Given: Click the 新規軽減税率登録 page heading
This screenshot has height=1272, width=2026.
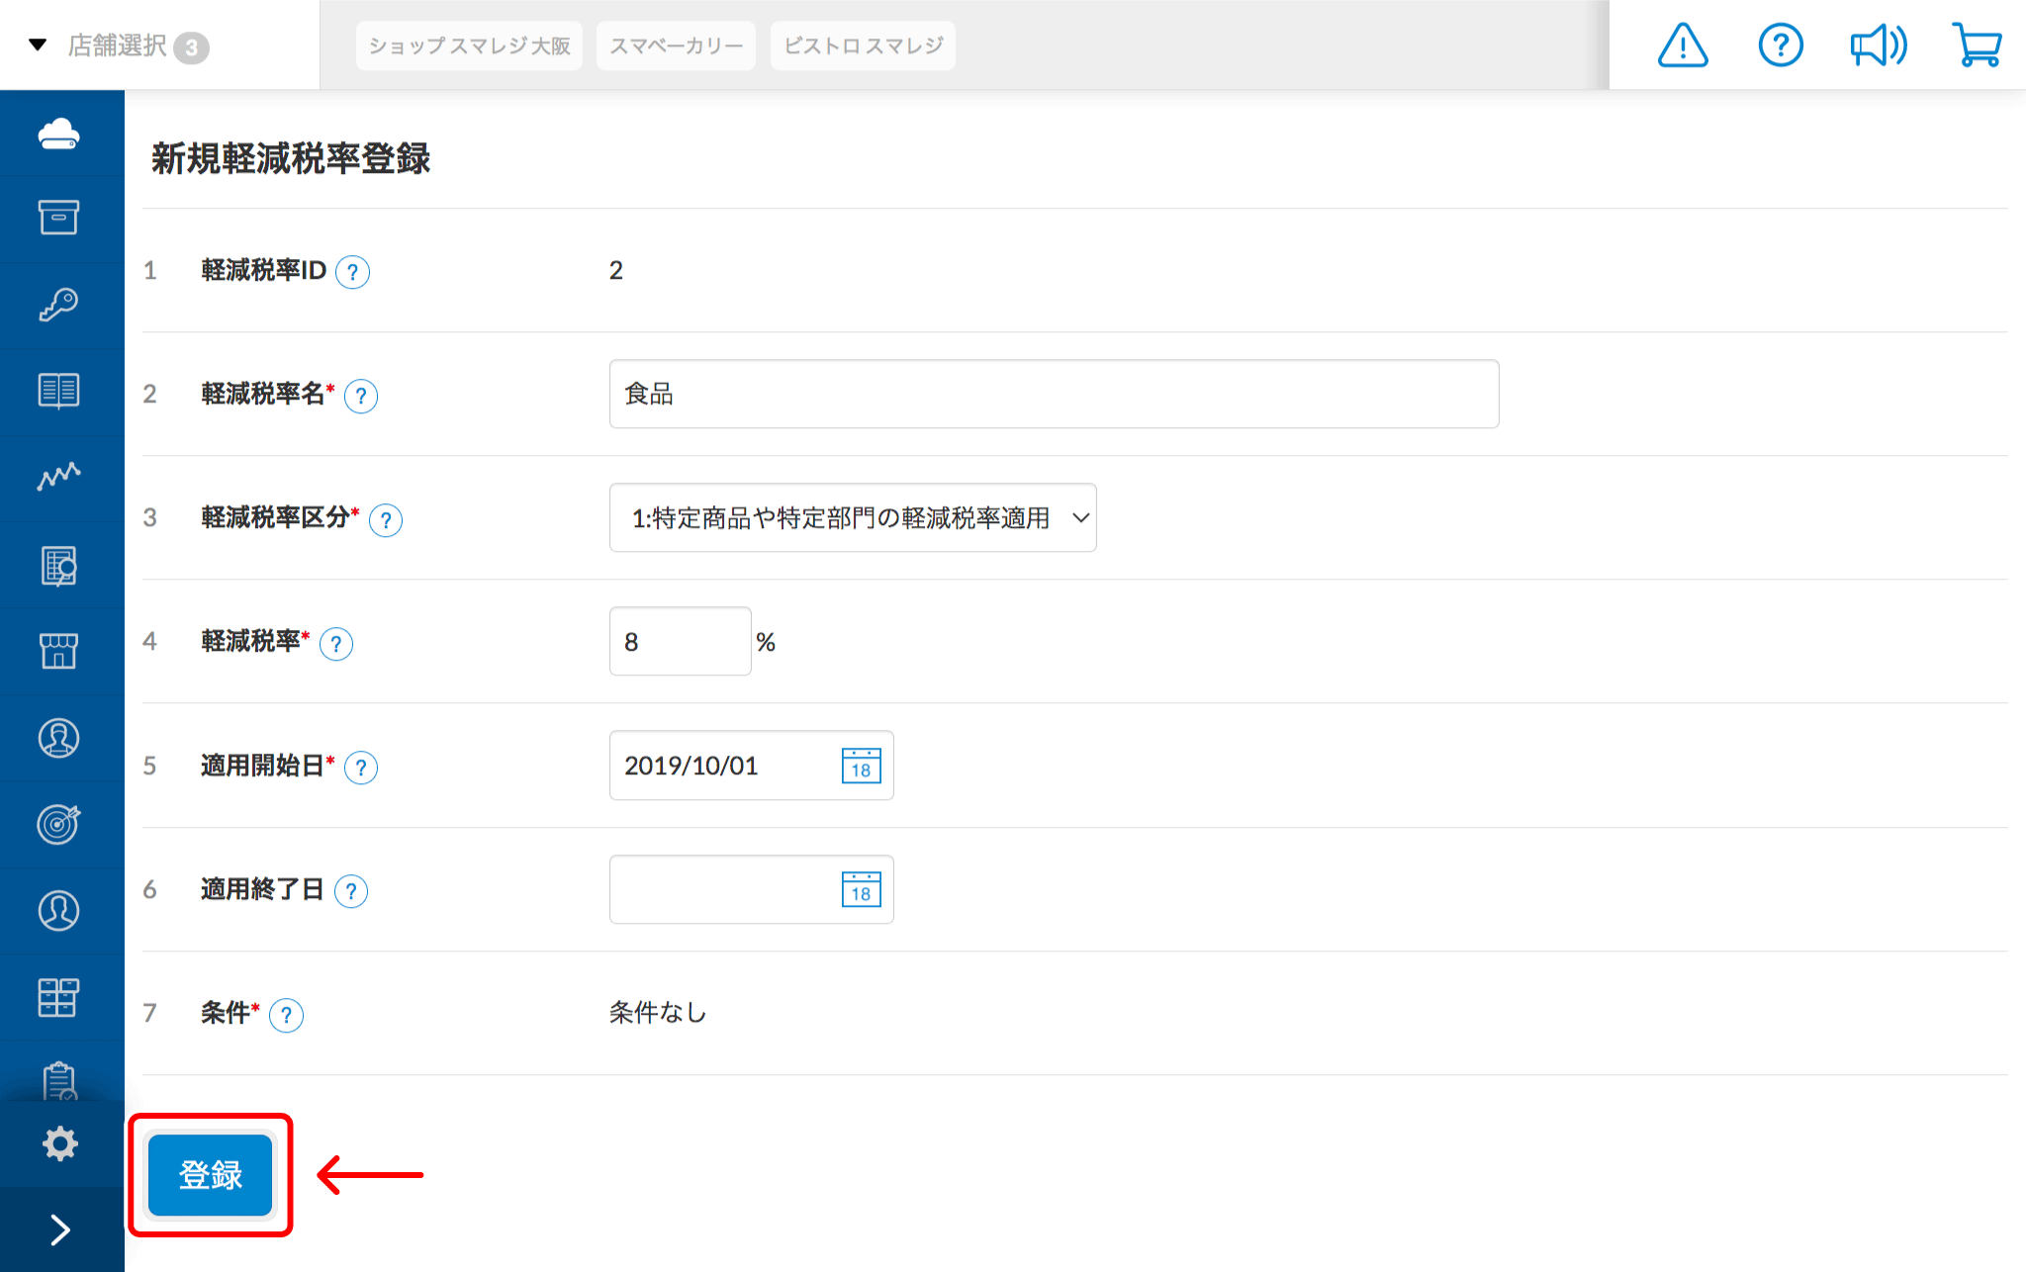Looking at the screenshot, I should [x=291, y=158].
